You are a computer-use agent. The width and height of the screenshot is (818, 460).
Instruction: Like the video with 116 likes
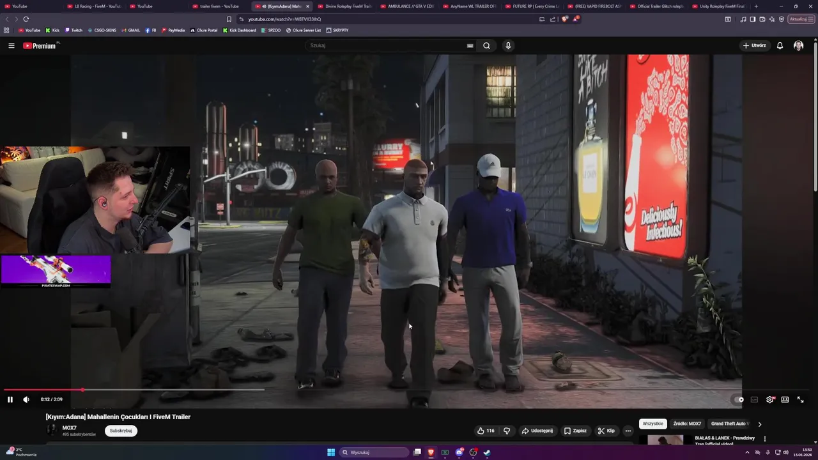(x=486, y=431)
